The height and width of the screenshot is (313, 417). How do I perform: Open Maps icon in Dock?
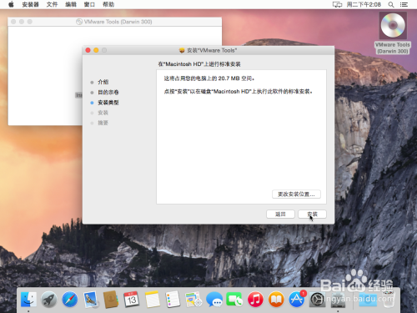193,300
